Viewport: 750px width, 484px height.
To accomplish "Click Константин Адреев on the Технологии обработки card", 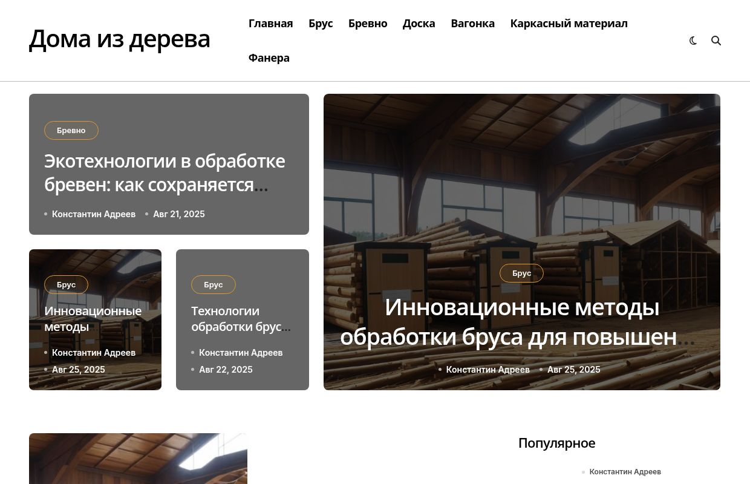I will [241, 353].
